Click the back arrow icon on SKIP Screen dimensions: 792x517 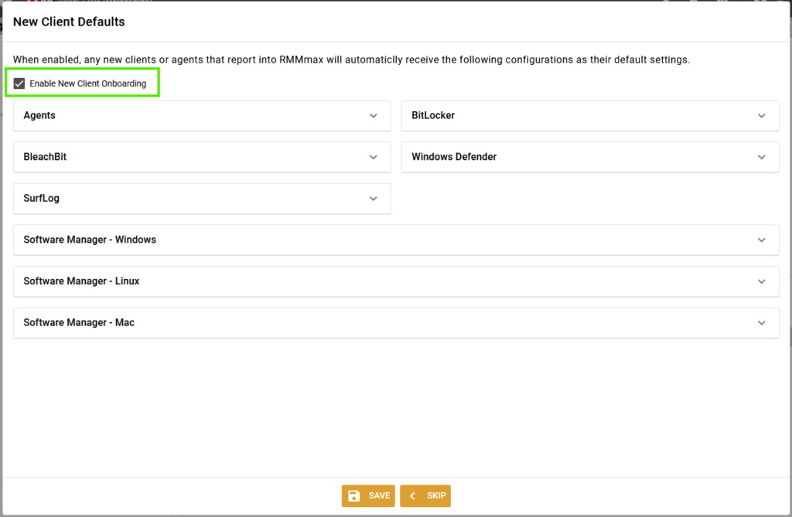click(412, 496)
